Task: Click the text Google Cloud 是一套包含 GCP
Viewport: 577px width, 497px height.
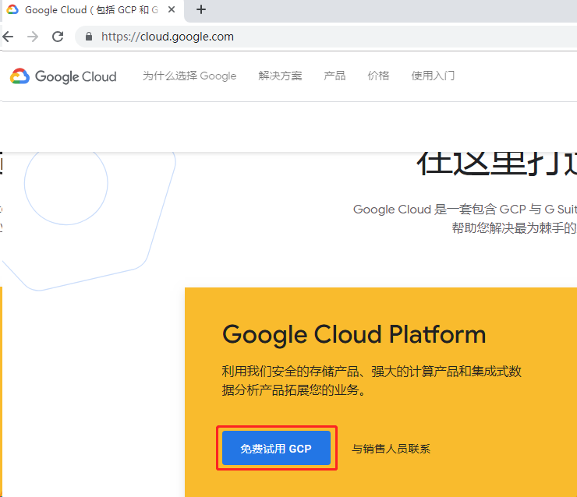Action: pos(439,210)
